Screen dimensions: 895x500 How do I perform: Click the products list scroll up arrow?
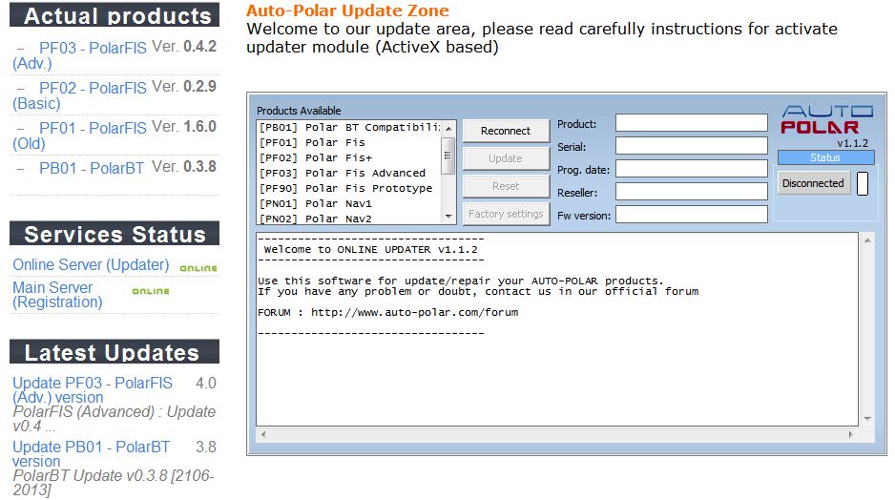tap(448, 129)
